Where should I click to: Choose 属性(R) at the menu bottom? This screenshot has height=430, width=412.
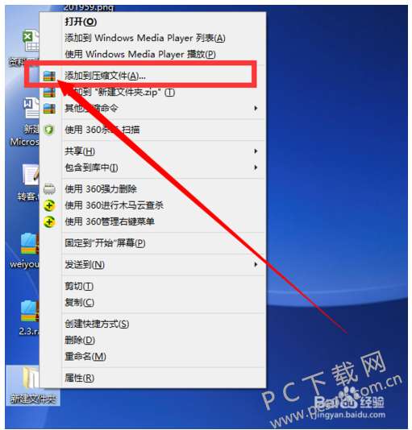point(79,378)
